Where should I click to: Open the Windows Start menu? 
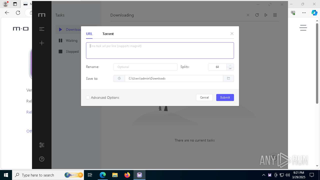coord(6,175)
